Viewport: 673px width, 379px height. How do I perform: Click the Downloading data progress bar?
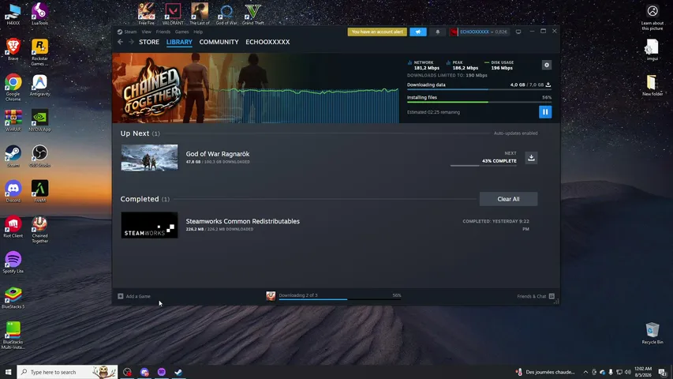point(479,89)
